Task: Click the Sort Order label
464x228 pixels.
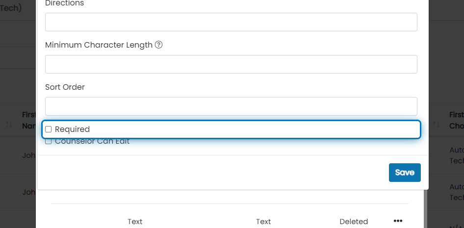Action: [x=65, y=87]
